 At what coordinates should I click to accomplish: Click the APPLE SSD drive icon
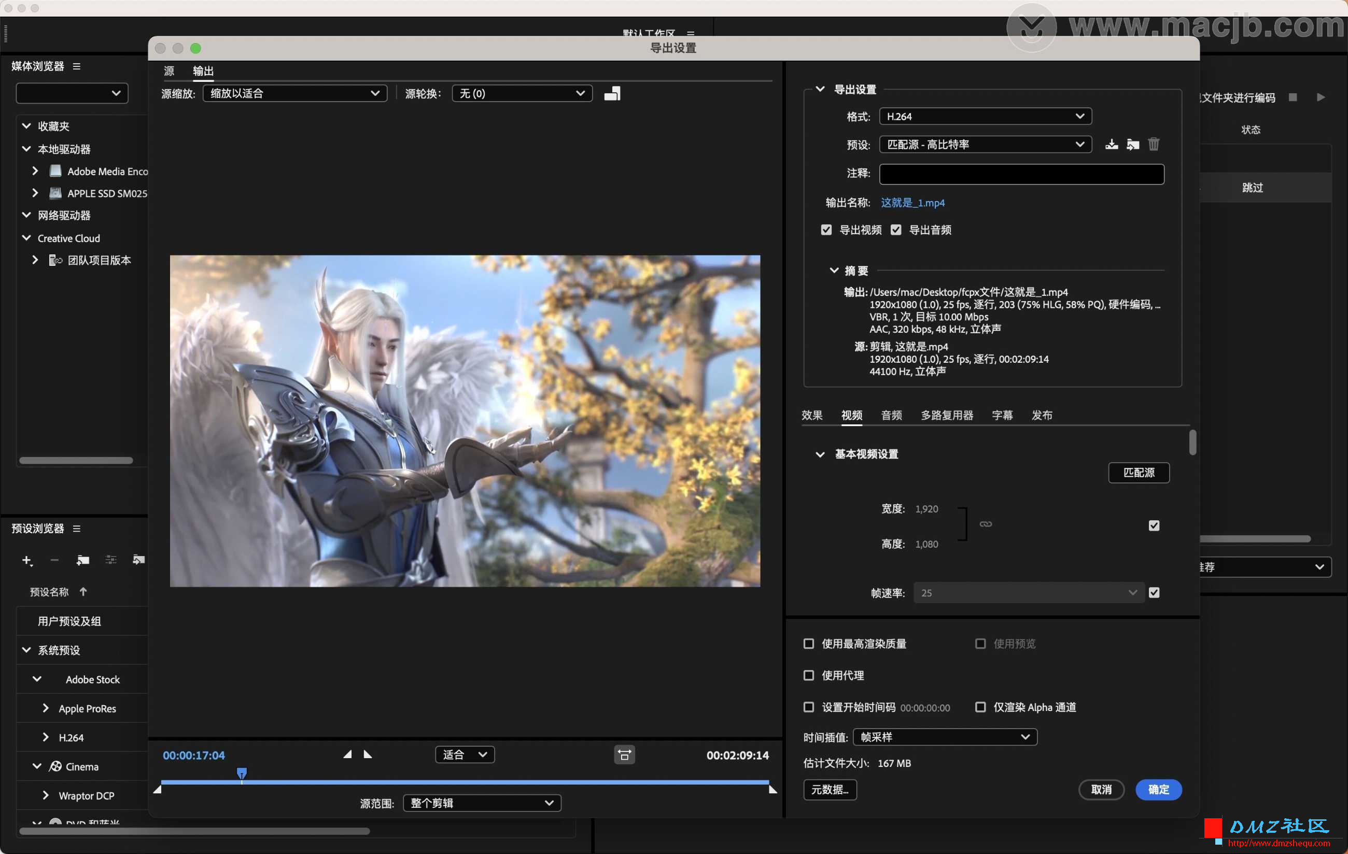coord(55,193)
